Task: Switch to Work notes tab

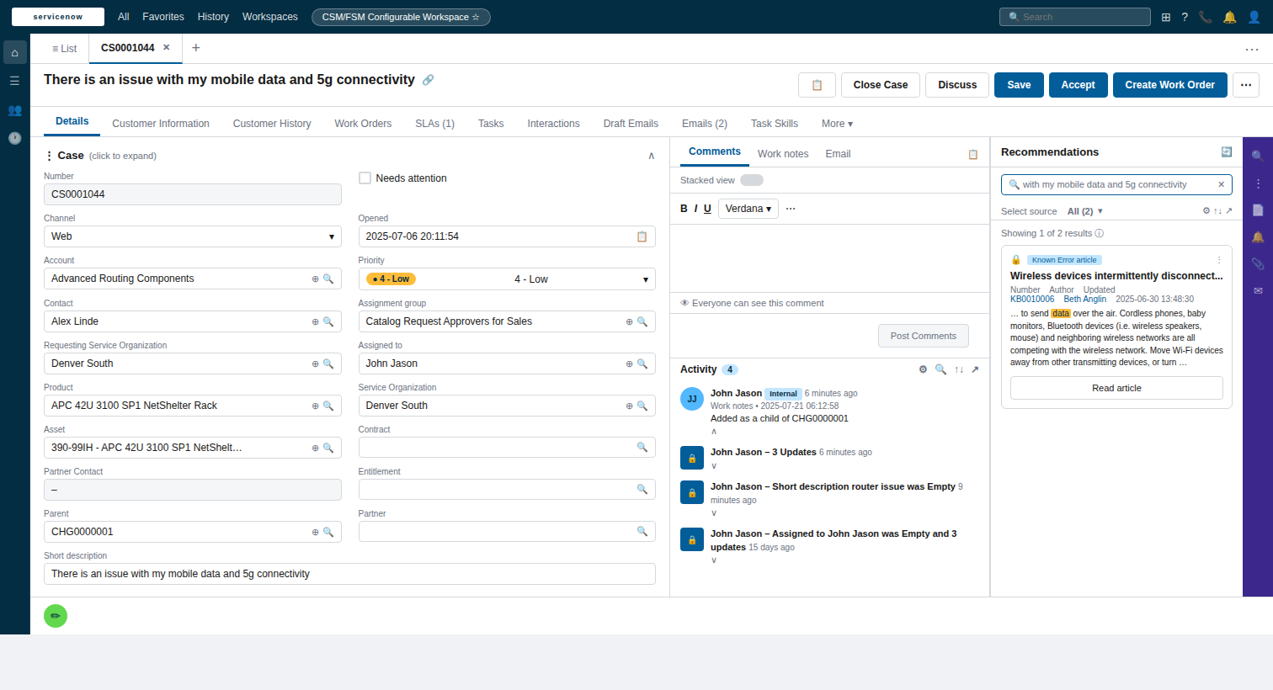Action: tap(783, 154)
